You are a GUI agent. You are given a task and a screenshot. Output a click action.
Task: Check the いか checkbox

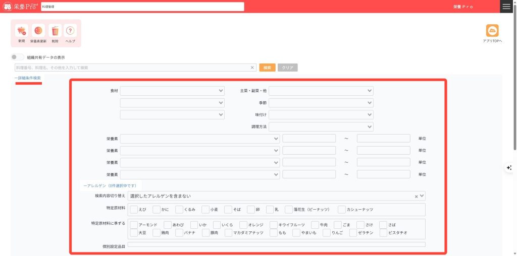click(194, 225)
